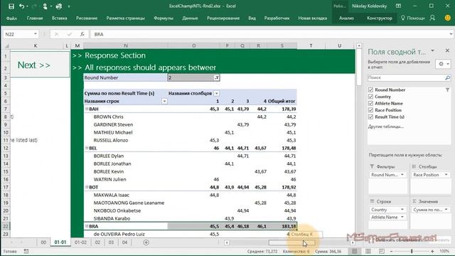Open row labels filter dropdown

(164, 101)
